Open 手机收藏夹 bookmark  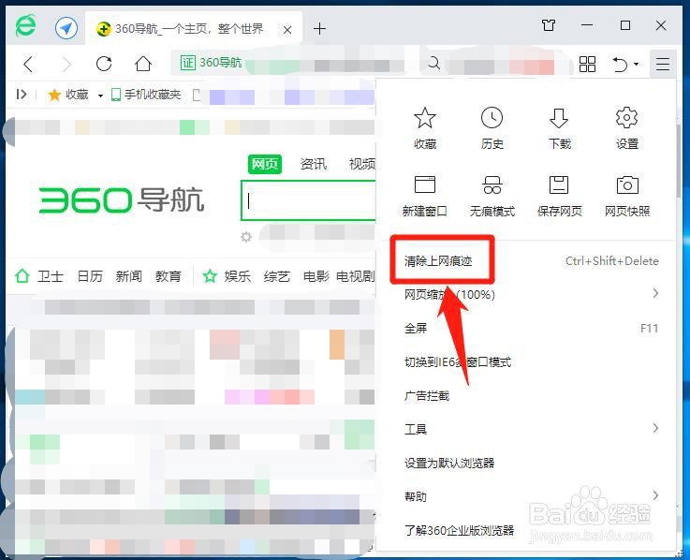click(146, 95)
